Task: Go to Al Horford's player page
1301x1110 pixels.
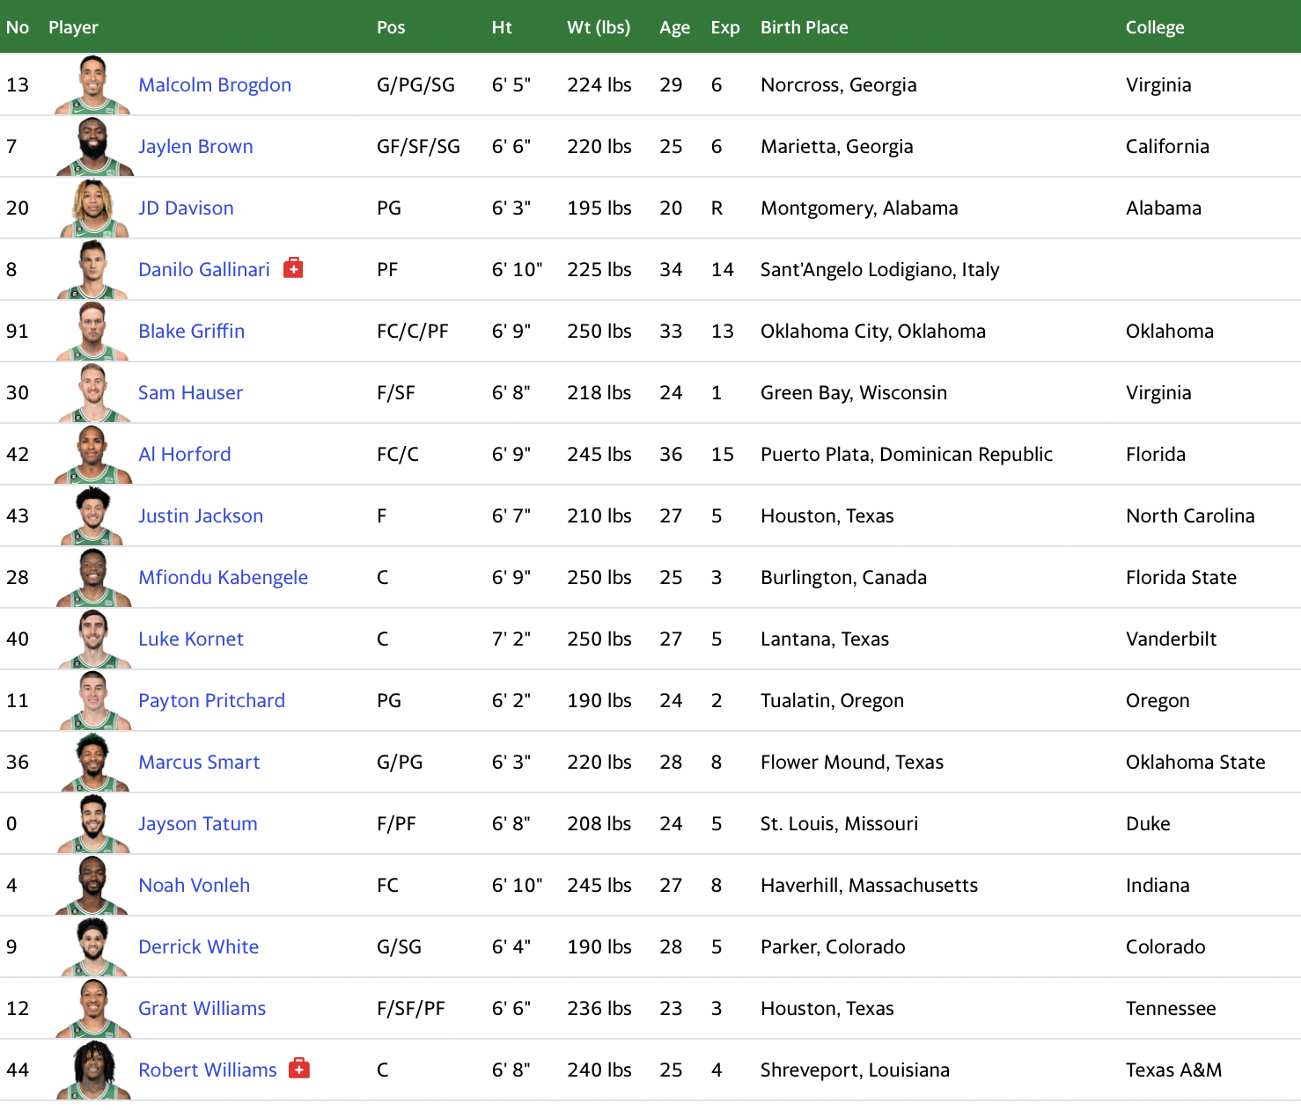Action: point(185,455)
